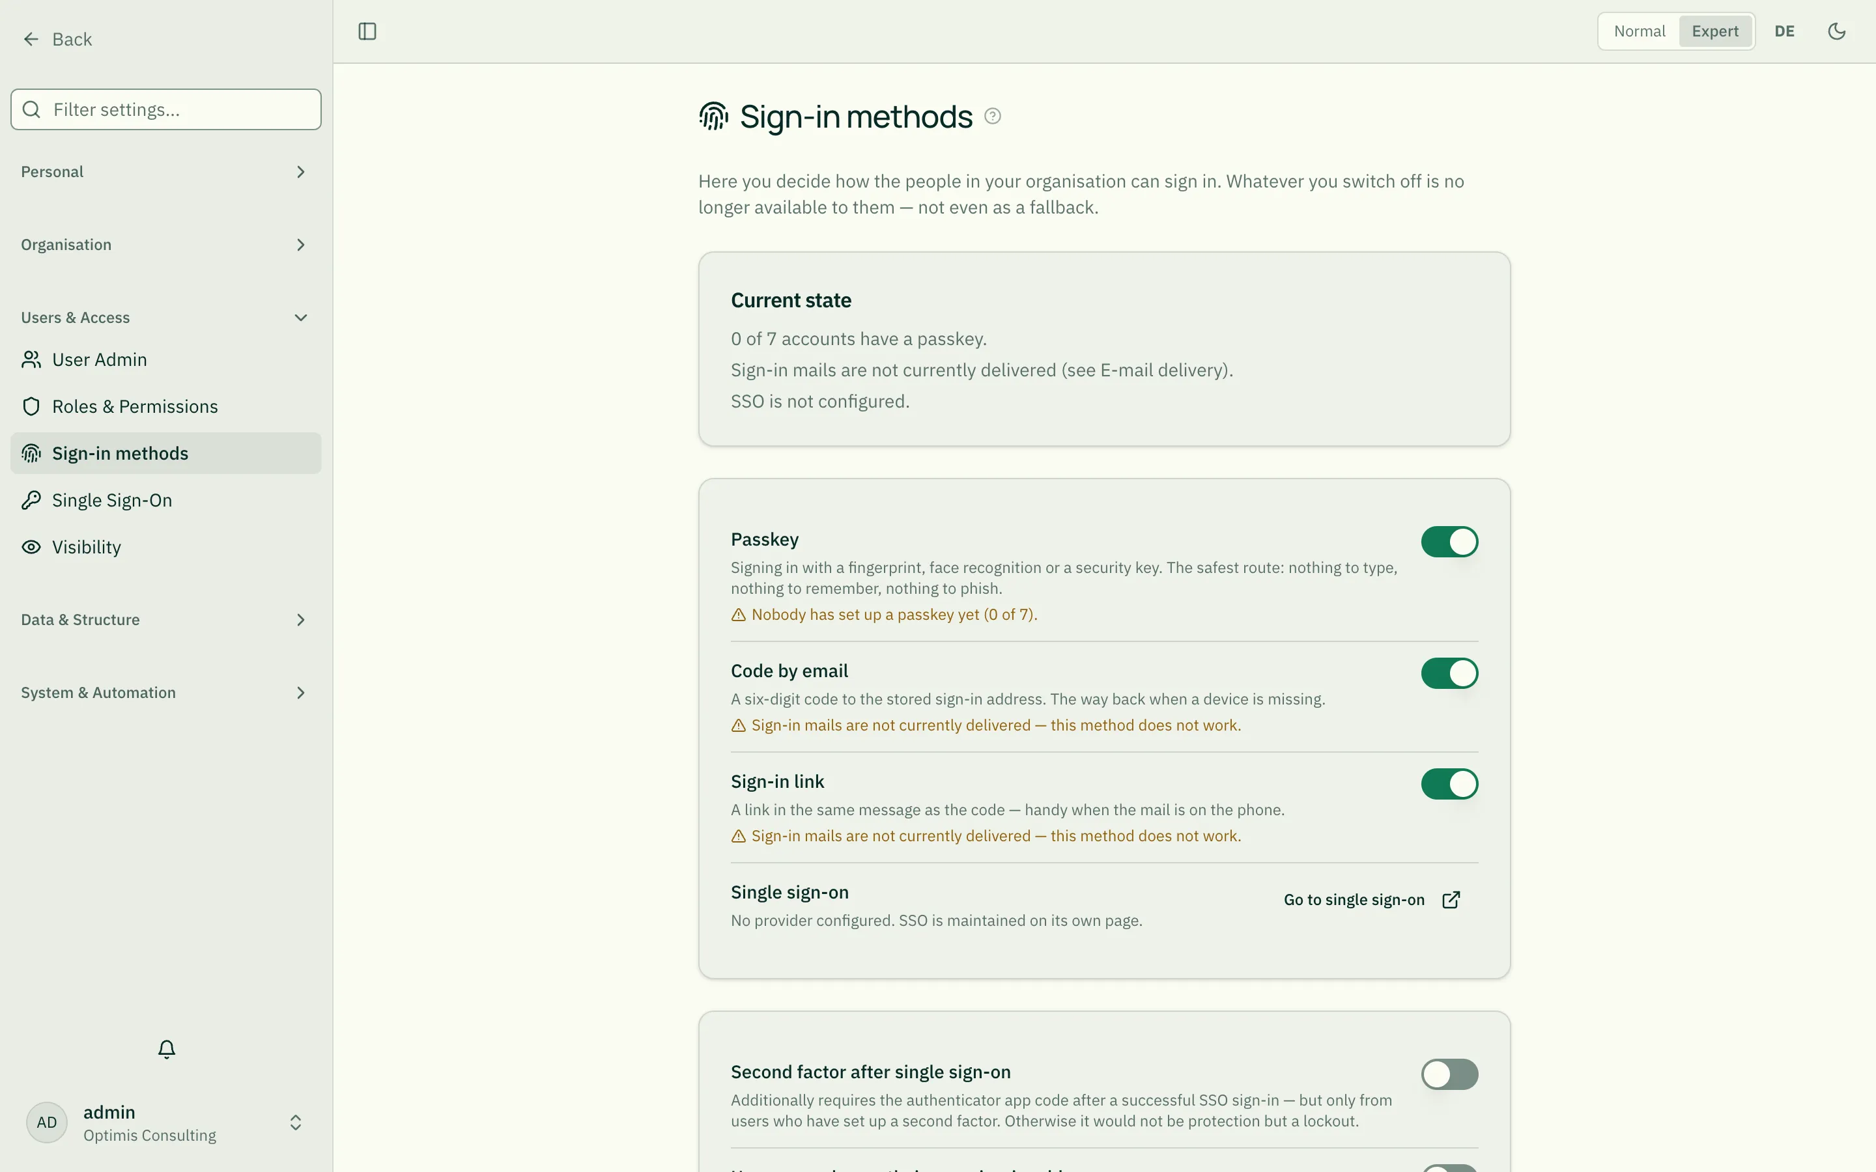
Task: Click the User Admin people icon
Action: (31, 359)
